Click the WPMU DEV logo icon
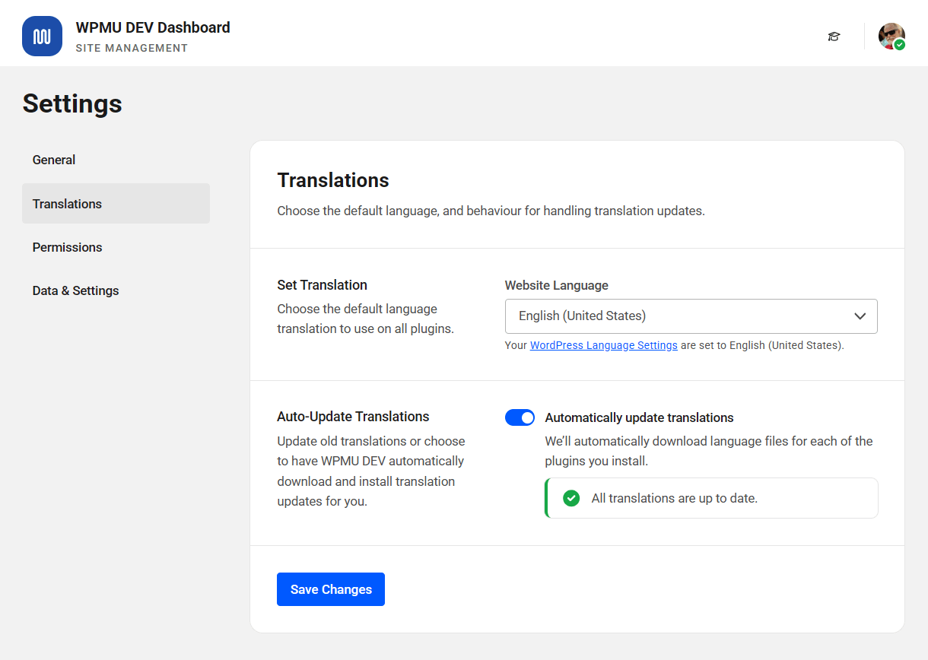The width and height of the screenshot is (928, 660). click(x=42, y=36)
